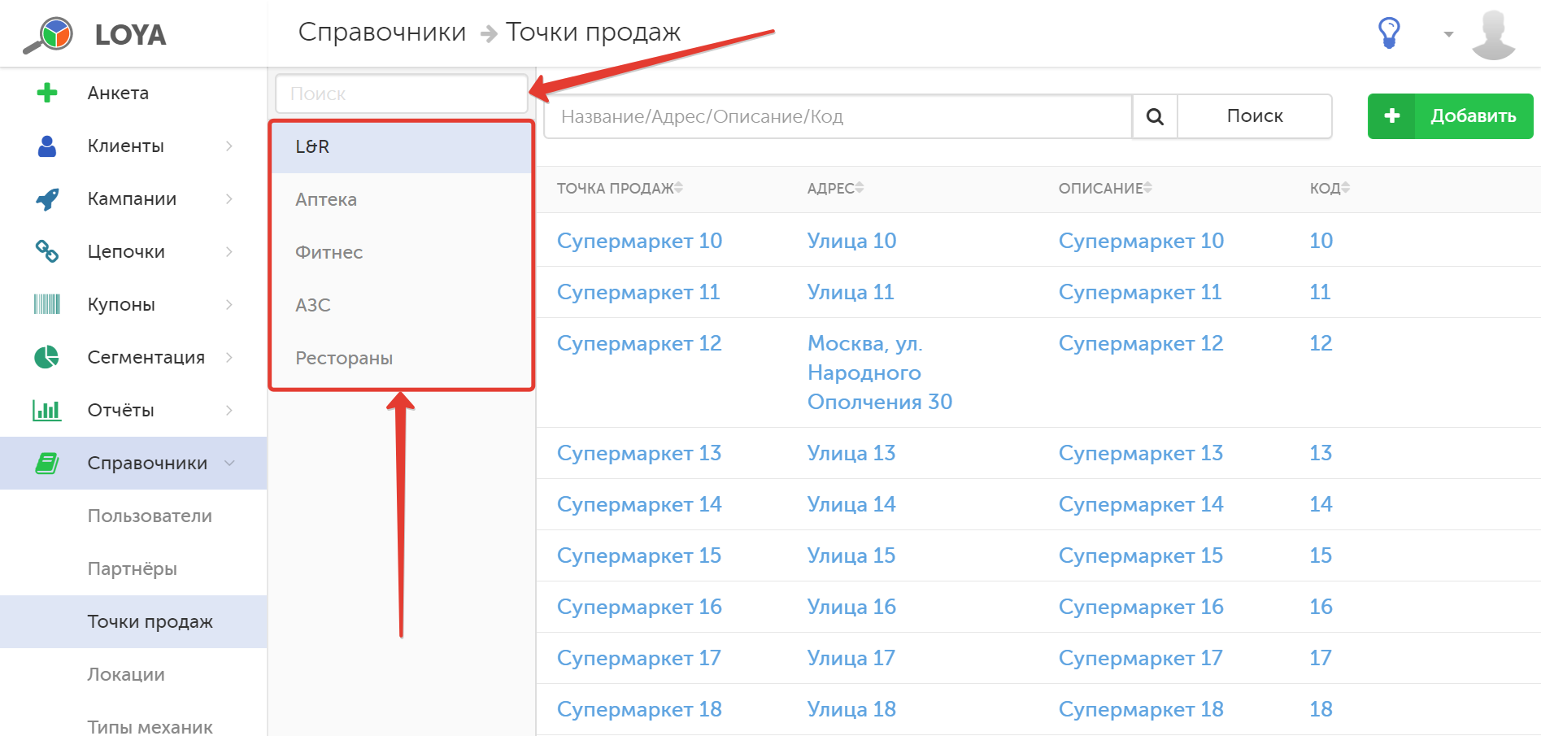Viewport: 1541px width, 736px height.
Task: Open the Анкета menu item
Action: click(133, 93)
